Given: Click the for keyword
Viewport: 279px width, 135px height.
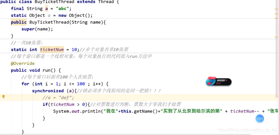Looking at the screenshot, I should tap(25, 84).
